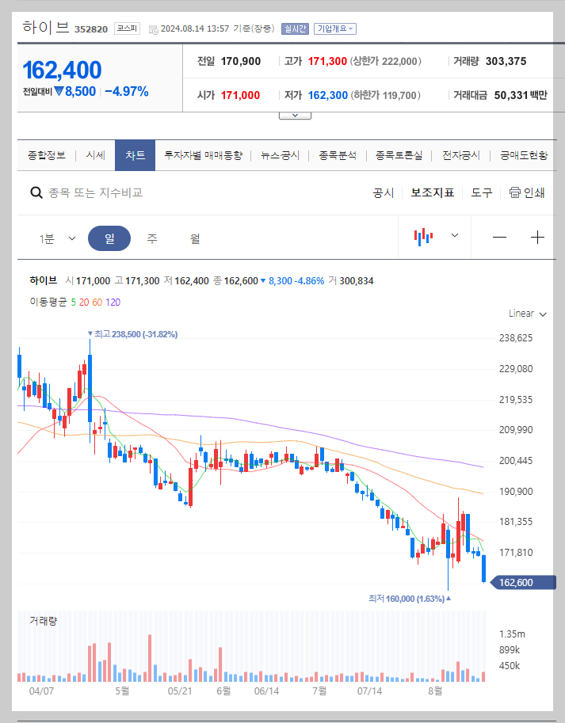Enable the 실시간 realtime toggle
The image size is (565, 723).
[x=294, y=29]
